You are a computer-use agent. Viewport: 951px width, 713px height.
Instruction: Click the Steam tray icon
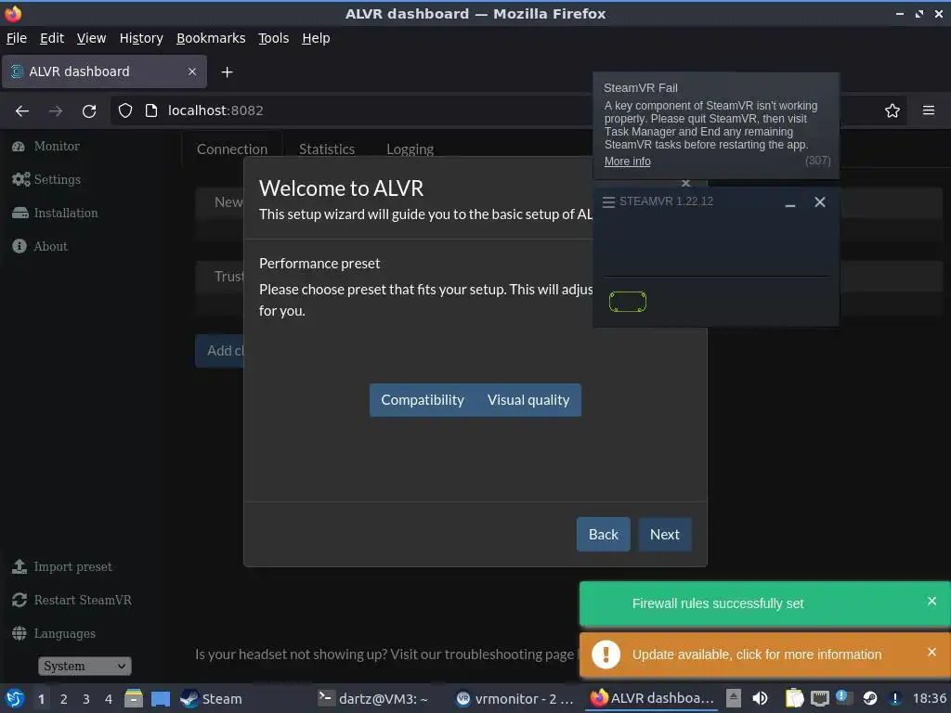click(870, 699)
